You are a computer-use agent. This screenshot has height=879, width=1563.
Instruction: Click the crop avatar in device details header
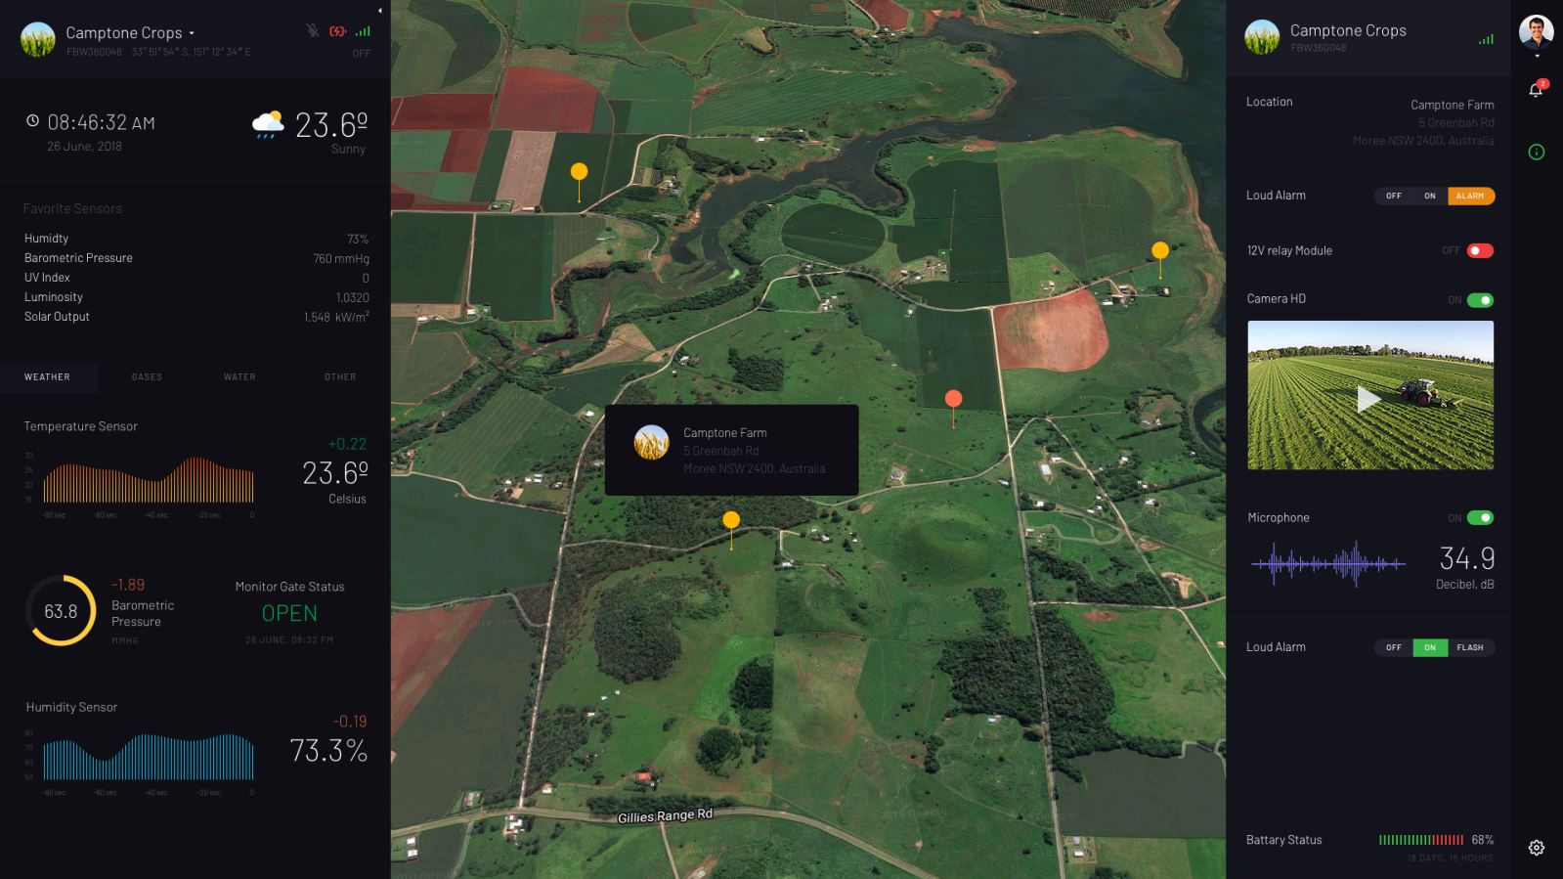pyautogui.click(x=1262, y=37)
